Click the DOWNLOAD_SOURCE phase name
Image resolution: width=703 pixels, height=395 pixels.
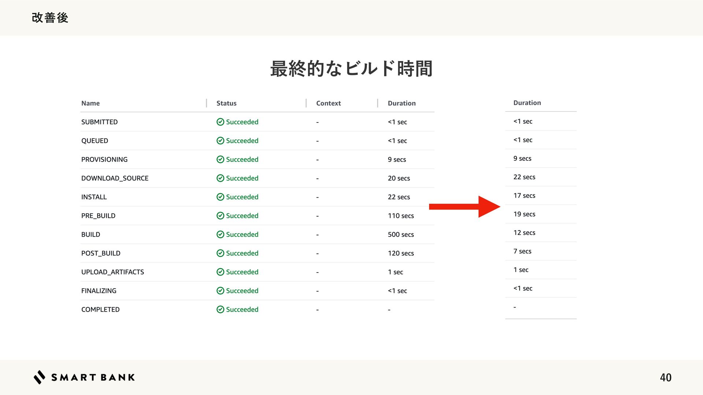coord(115,178)
